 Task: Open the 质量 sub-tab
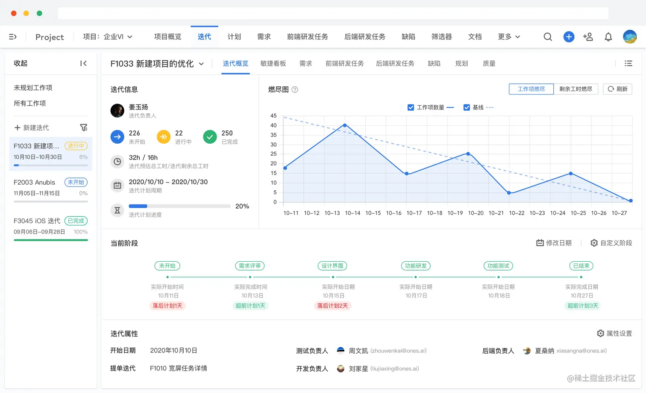(489, 63)
